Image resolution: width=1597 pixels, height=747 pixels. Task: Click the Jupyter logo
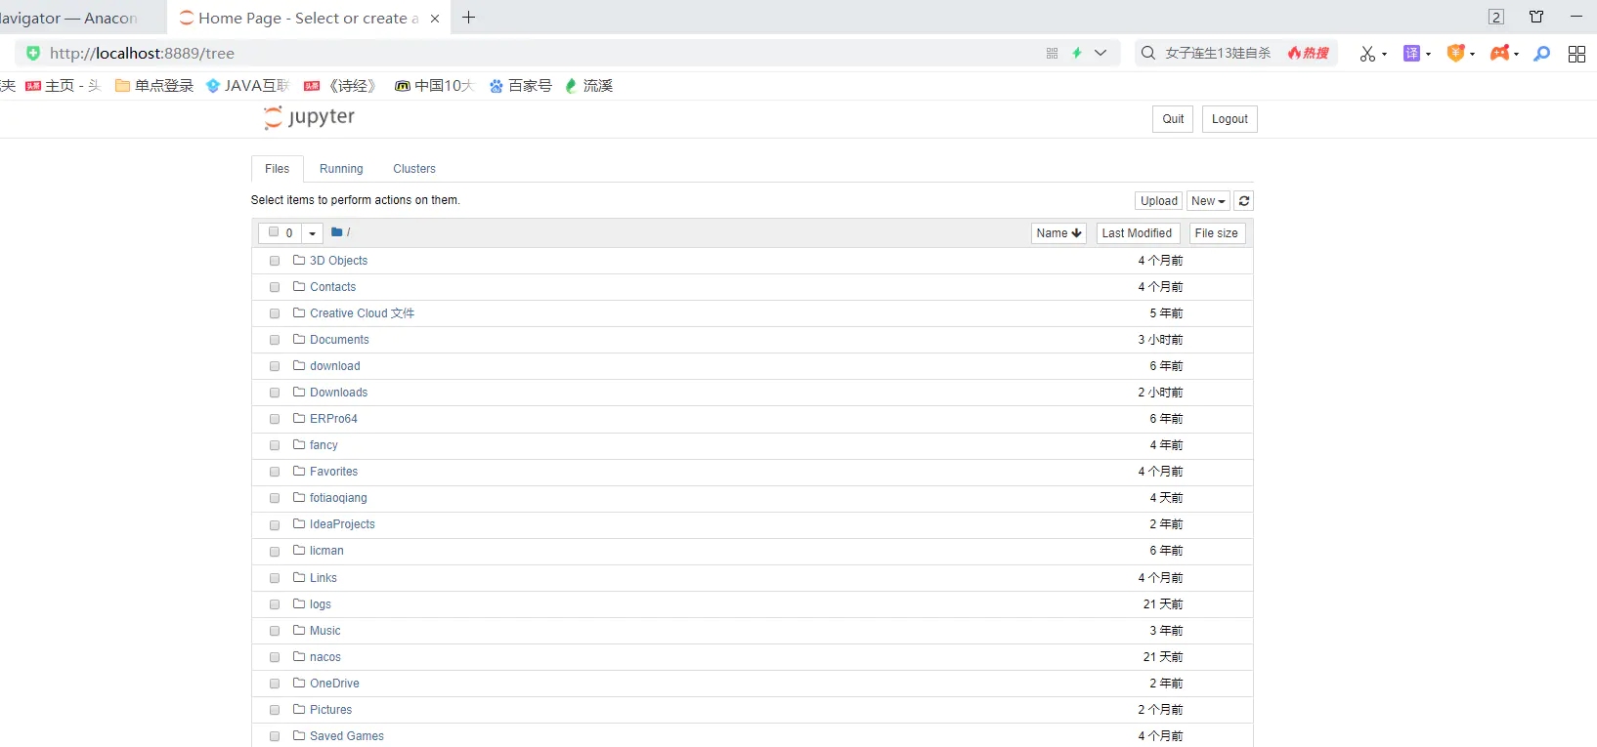tap(309, 118)
